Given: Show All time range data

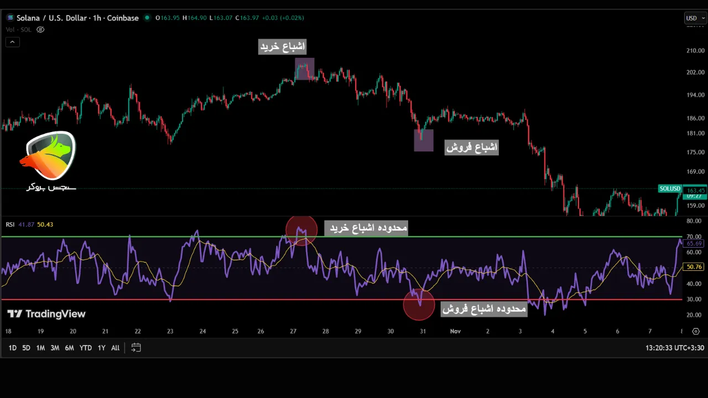Looking at the screenshot, I should click(x=115, y=348).
